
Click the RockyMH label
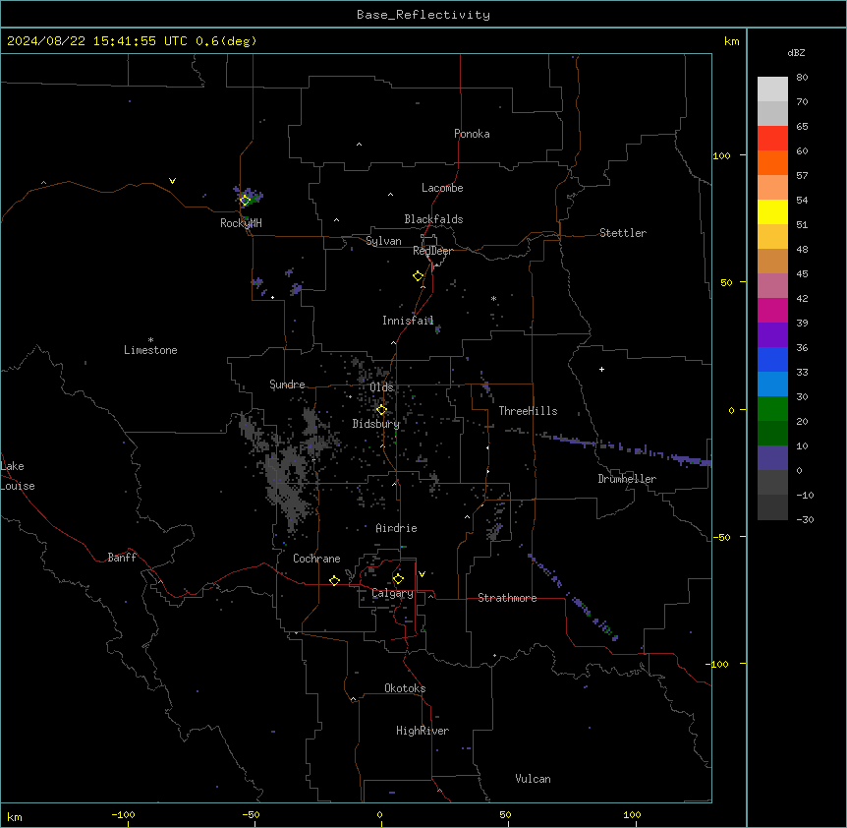coord(241,223)
